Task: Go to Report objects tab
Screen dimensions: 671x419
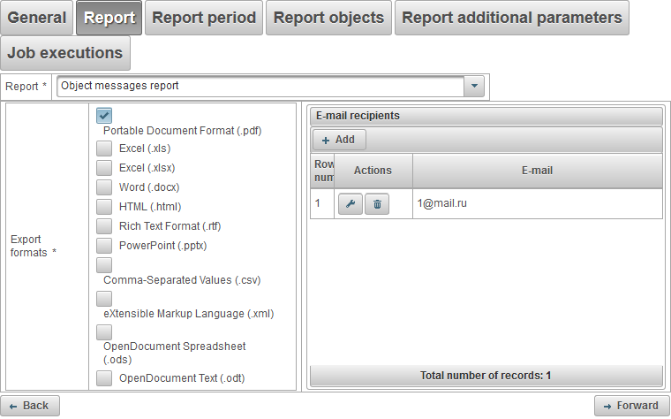Action: click(328, 18)
